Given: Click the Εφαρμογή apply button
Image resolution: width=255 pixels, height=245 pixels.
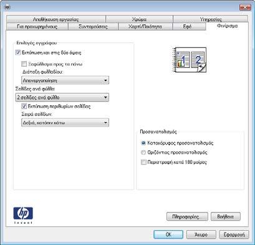Looking at the screenshot, I should (x=234, y=234).
